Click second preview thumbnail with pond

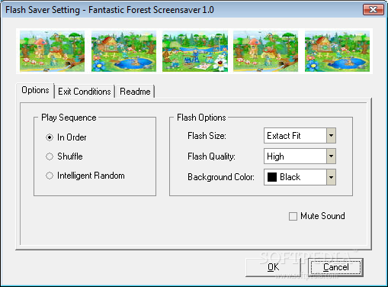pyautogui.click(x=123, y=51)
